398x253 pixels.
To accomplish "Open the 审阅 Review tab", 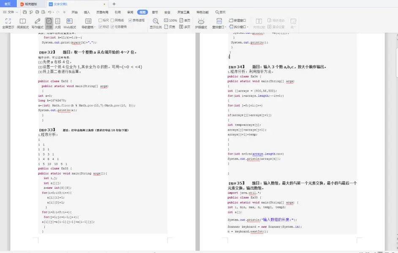I will coord(130,12).
